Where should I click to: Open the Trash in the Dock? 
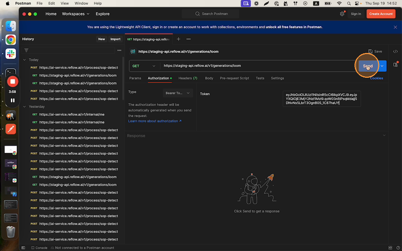[10, 231]
